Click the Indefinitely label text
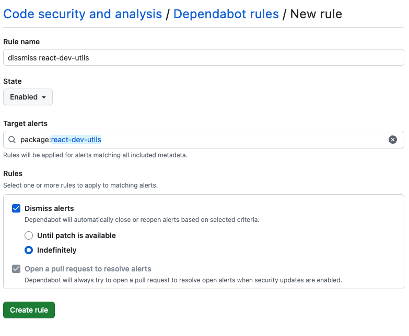Screen dimensions: 409x336 (x=57, y=250)
